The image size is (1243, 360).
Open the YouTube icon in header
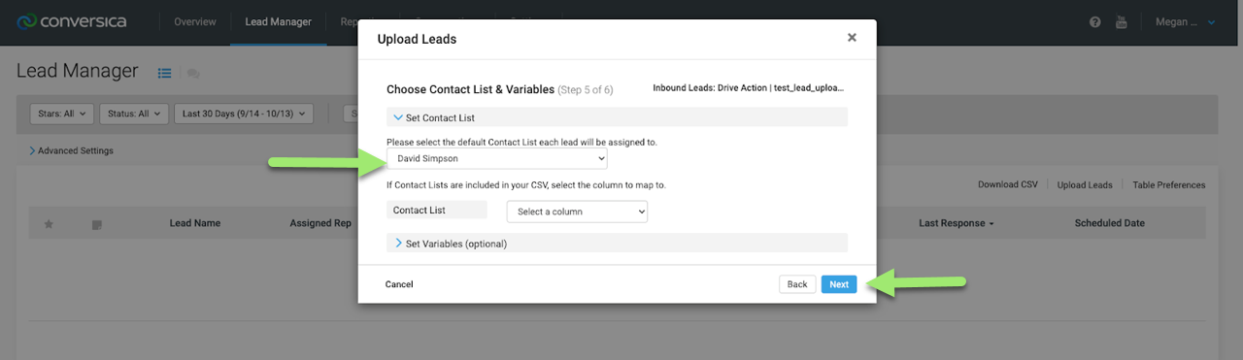1120,22
